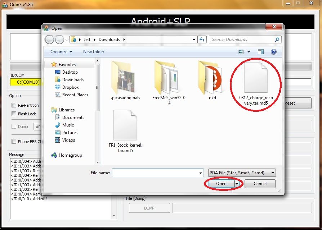Close the Open dialog
This screenshot has width=322, height=230.
[x=274, y=27]
